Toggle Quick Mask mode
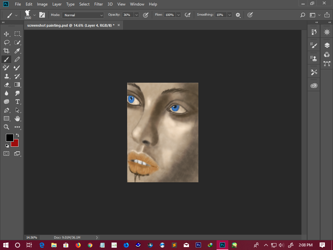The width and height of the screenshot is (333, 250). 7,153
